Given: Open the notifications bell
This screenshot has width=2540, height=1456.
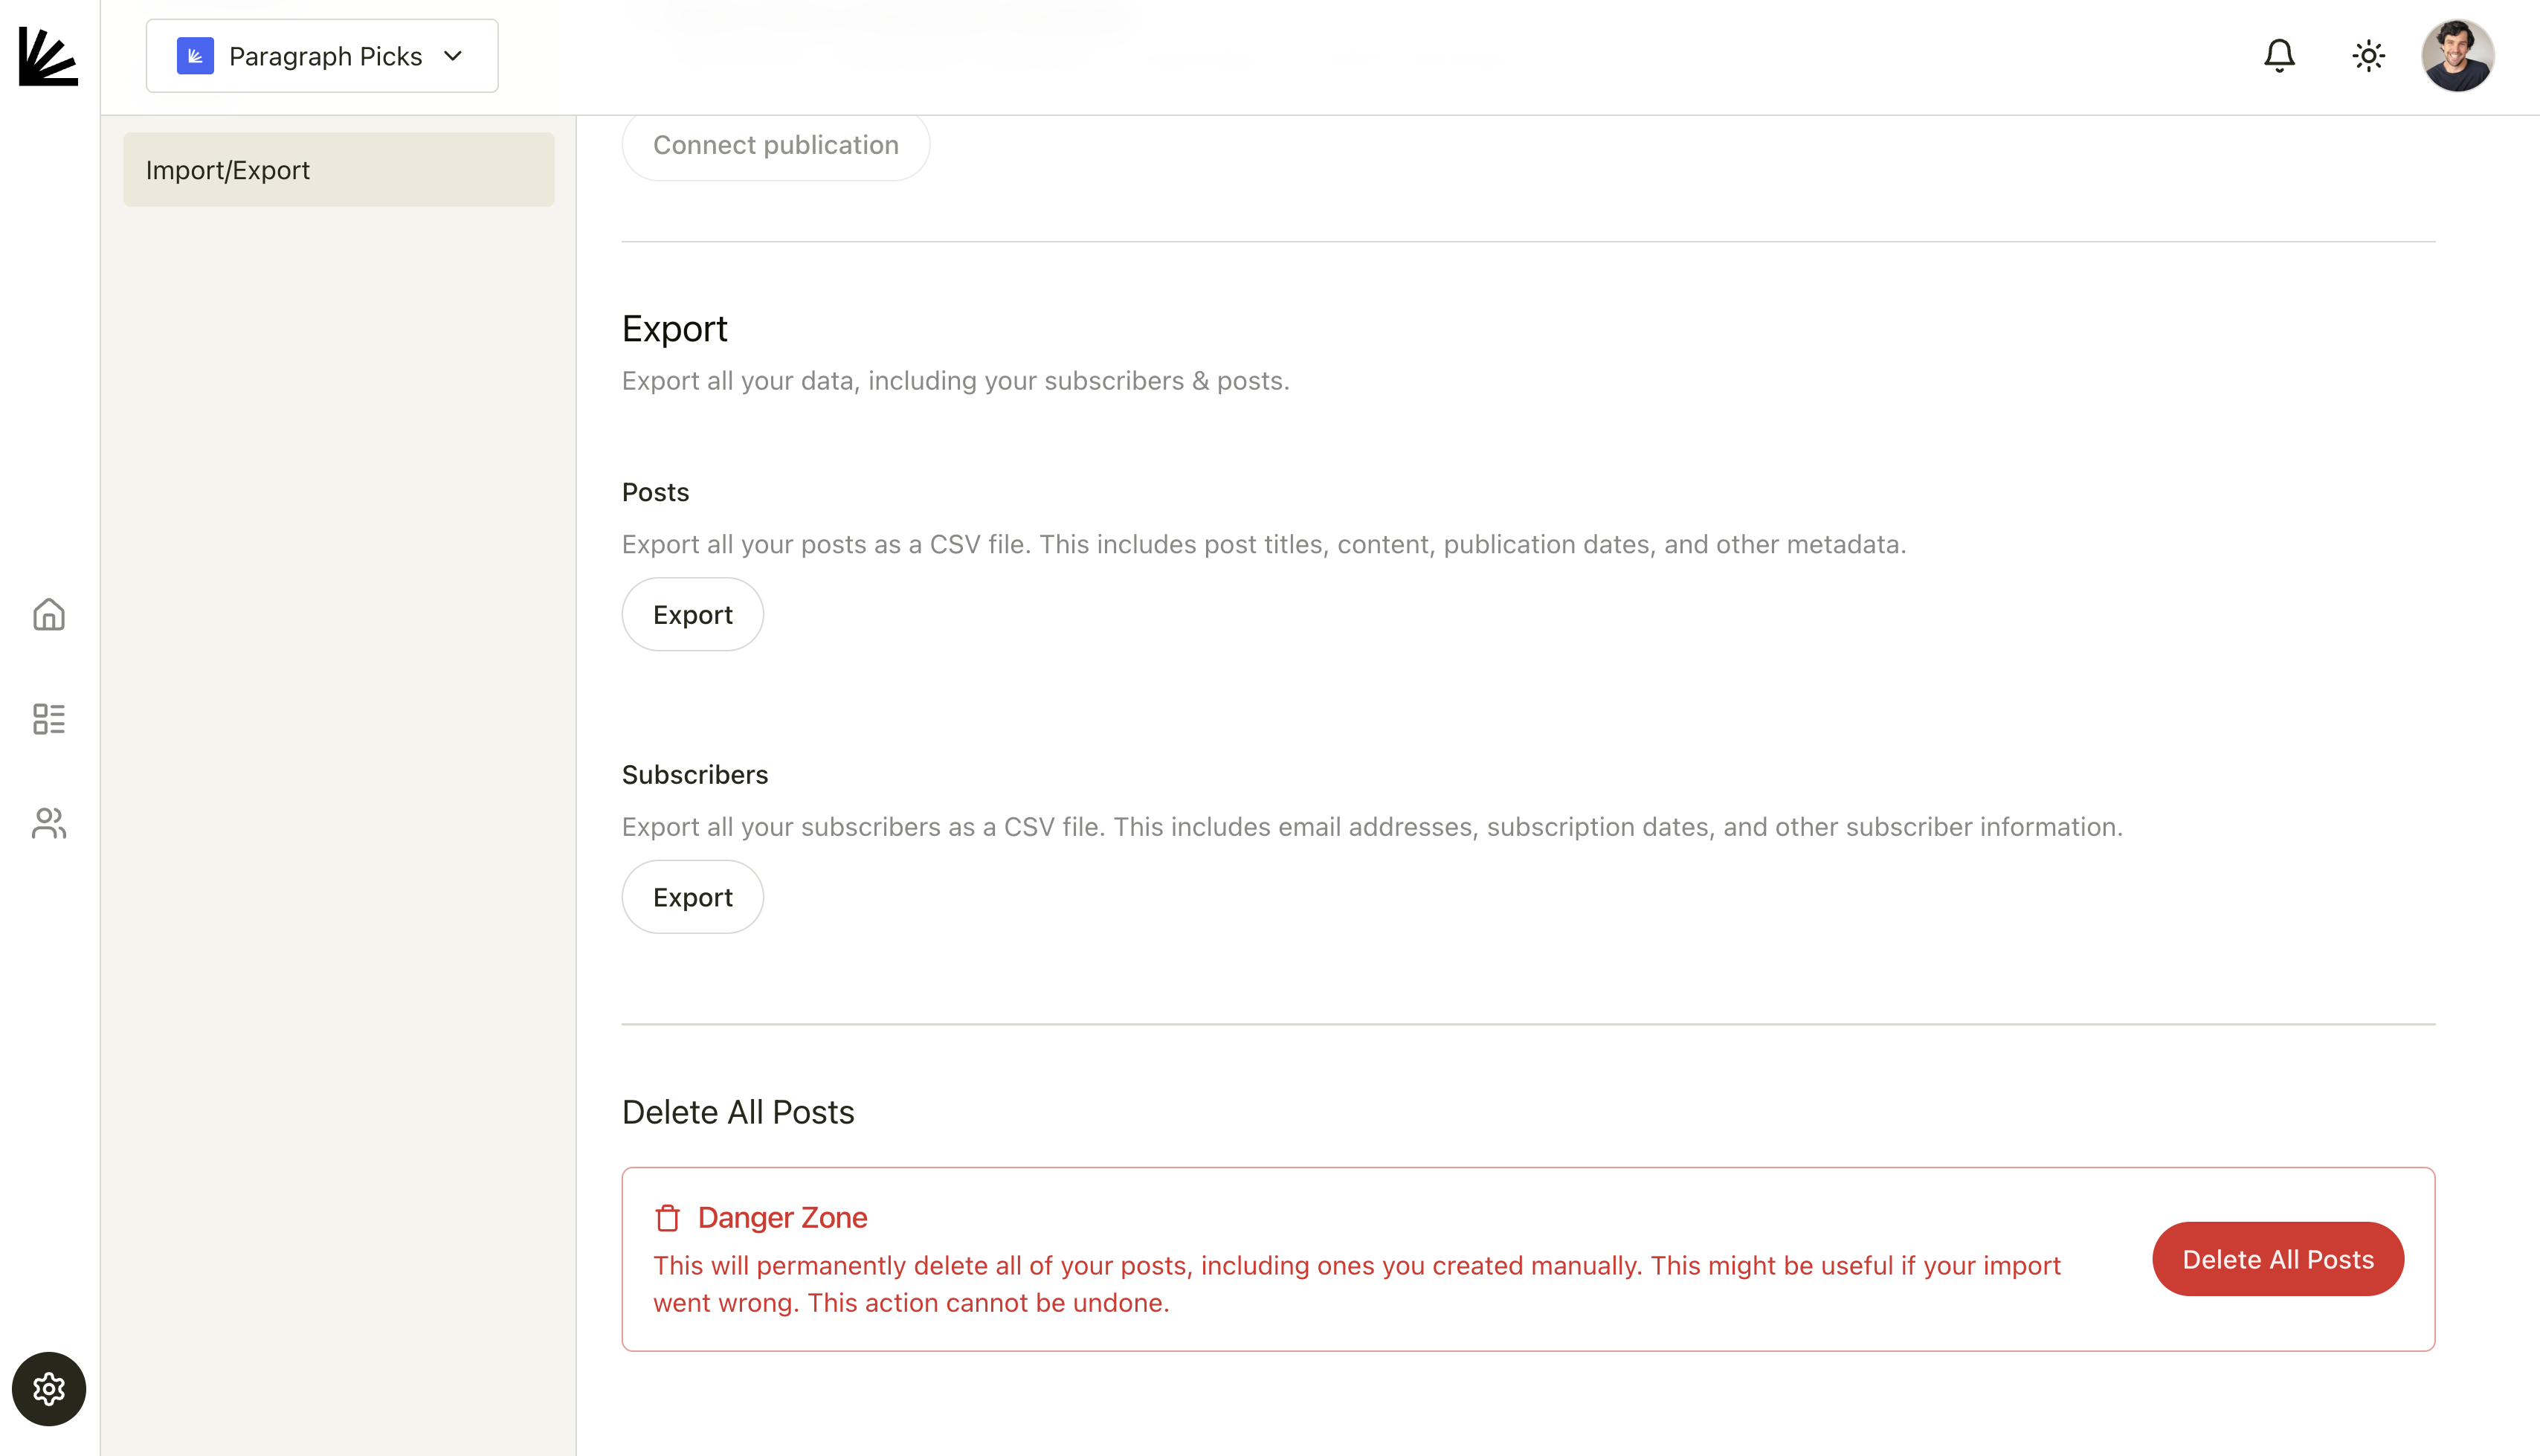Looking at the screenshot, I should coord(2279,56).
